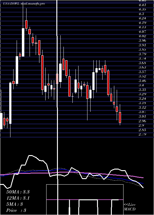The height and width of the screenshot is (215, 154).
Task: Click the 3.91 price axis label
Action: coord(142,45)
